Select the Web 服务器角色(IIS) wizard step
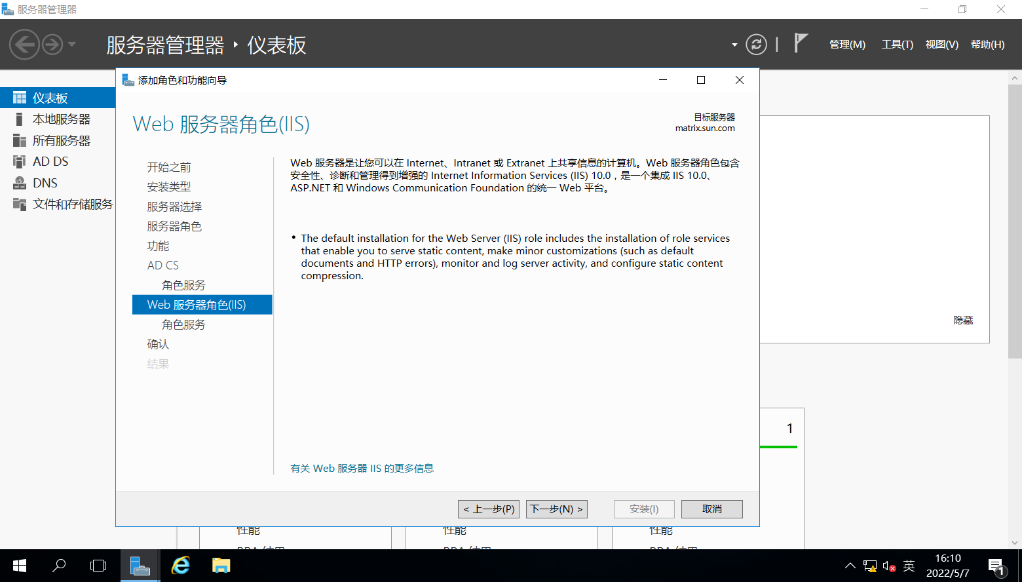The width and height of the screenshot is (1022, 582). pos(202,305)
